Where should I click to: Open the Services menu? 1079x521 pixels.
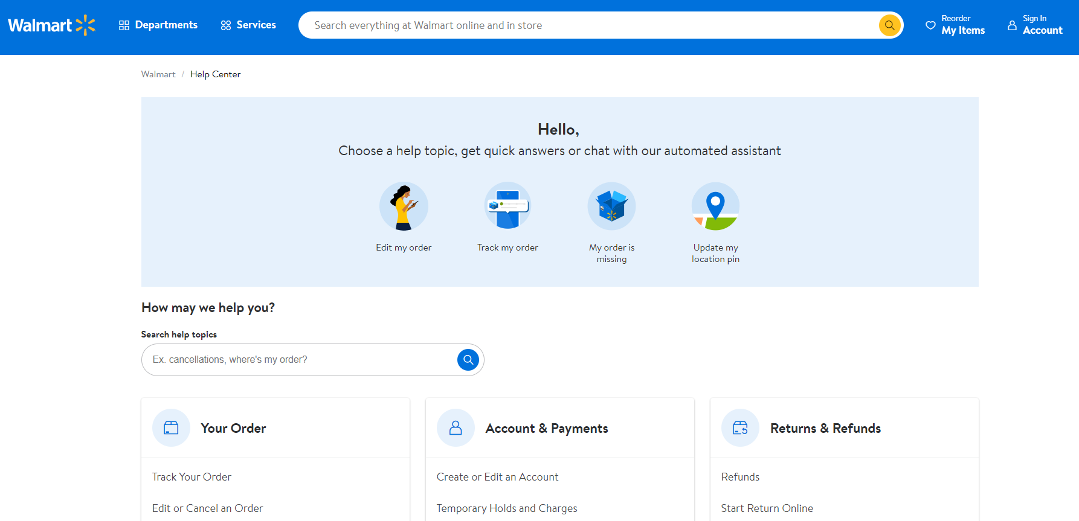(x=248, y=25)
